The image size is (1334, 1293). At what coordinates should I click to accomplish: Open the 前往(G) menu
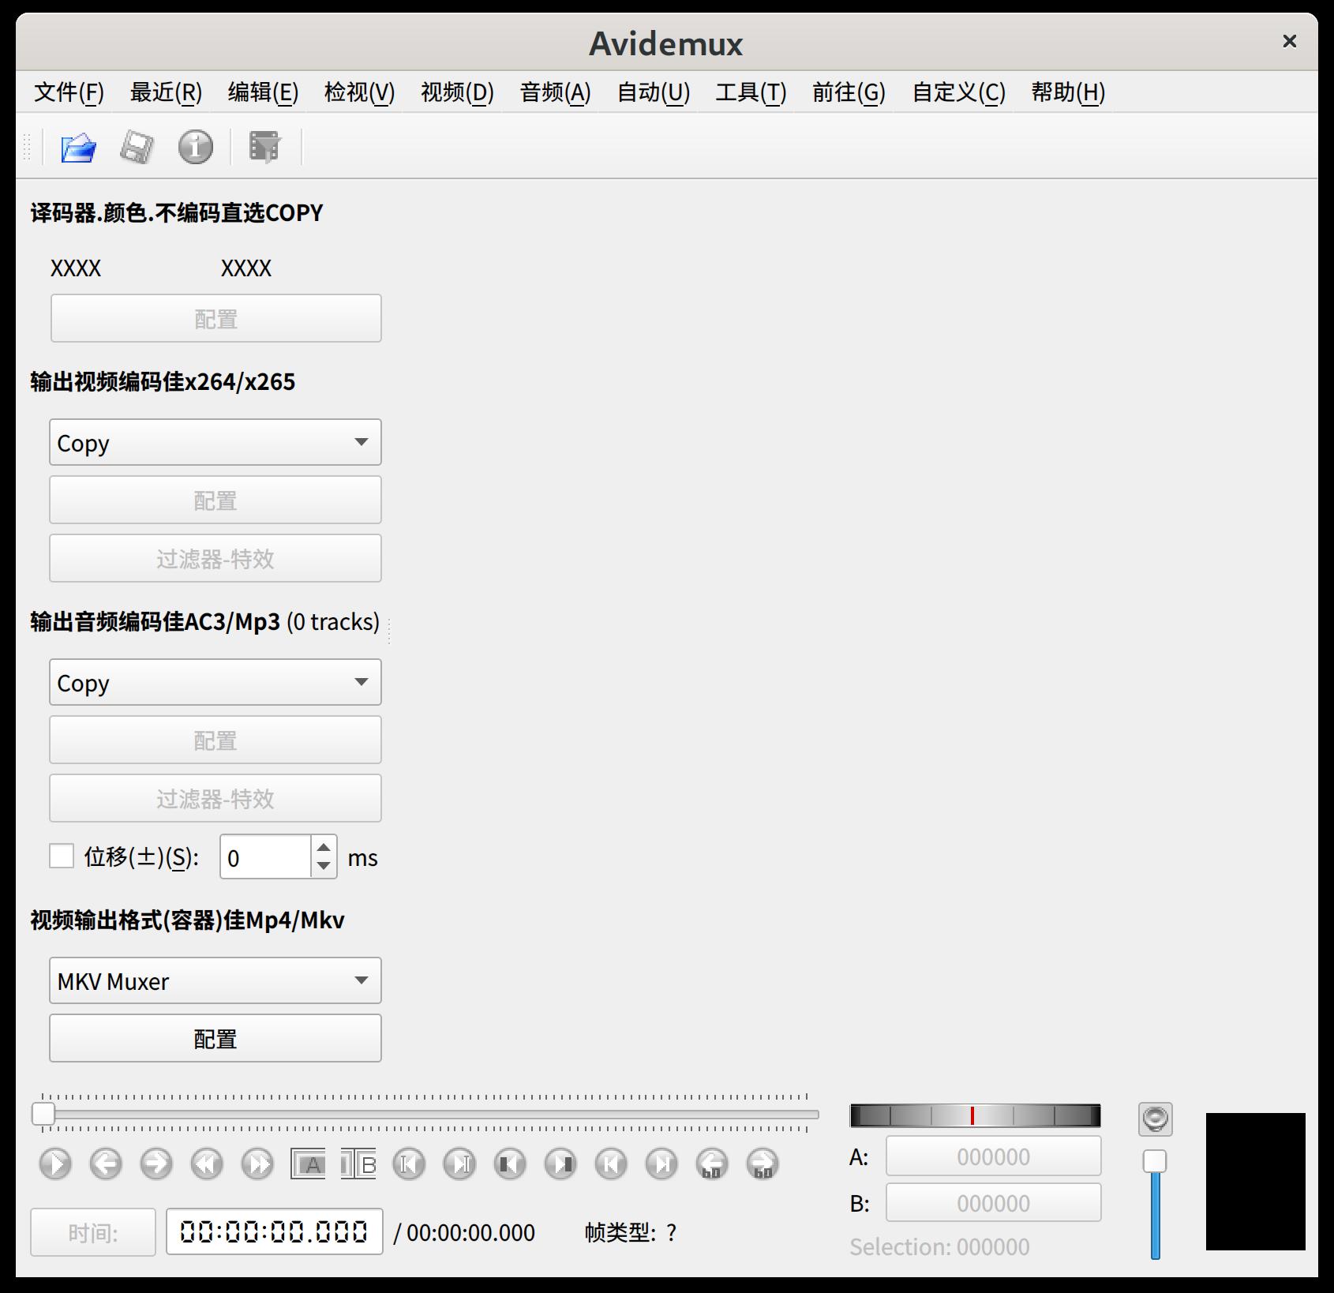pyautogui.click(x=849, y=92)
